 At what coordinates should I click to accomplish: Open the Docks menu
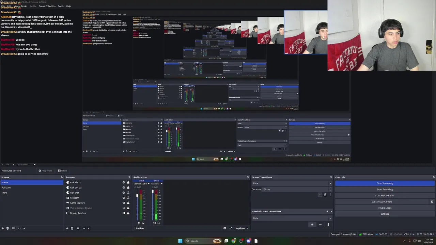[x=24, y=6]
